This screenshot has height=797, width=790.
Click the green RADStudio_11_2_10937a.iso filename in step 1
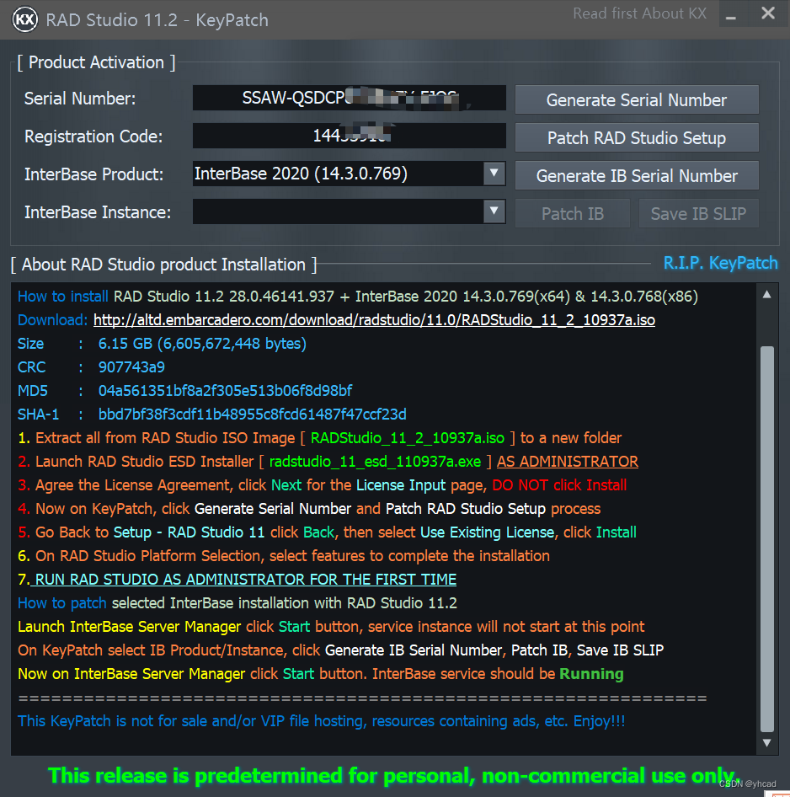click(x=408, y=438)
